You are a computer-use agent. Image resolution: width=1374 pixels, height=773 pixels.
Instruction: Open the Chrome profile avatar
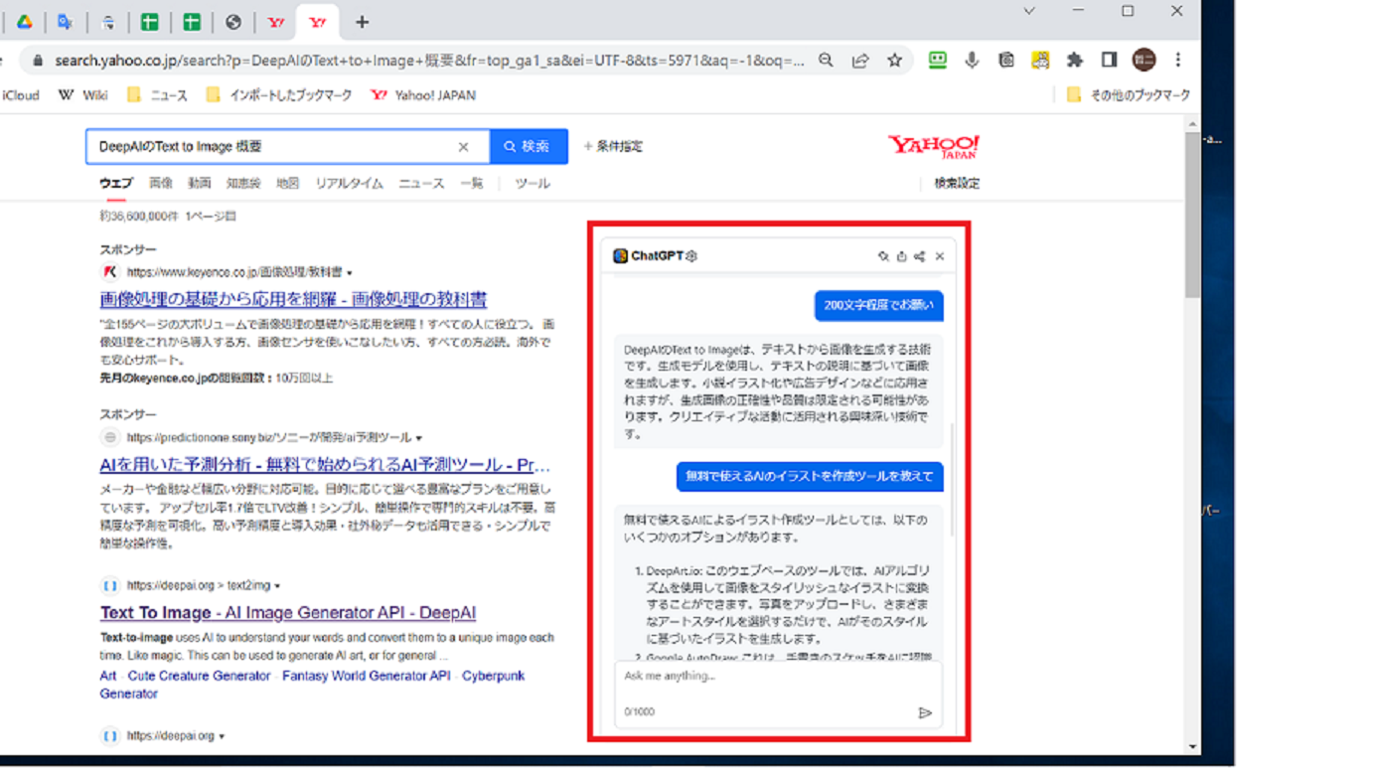point(1144,61)
